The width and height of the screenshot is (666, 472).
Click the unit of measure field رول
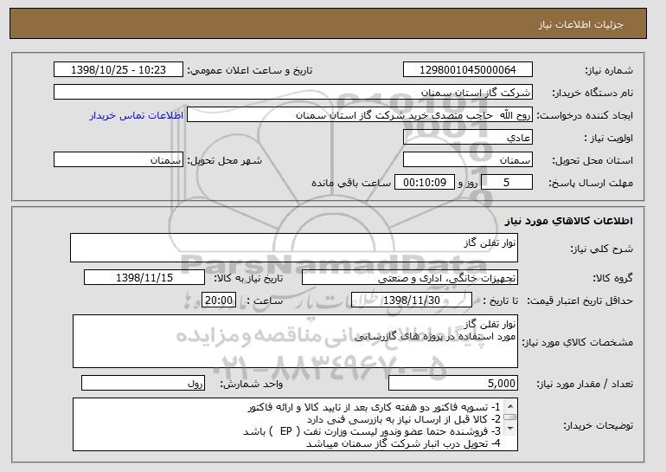pyautogui.click(x=143, y=383)
